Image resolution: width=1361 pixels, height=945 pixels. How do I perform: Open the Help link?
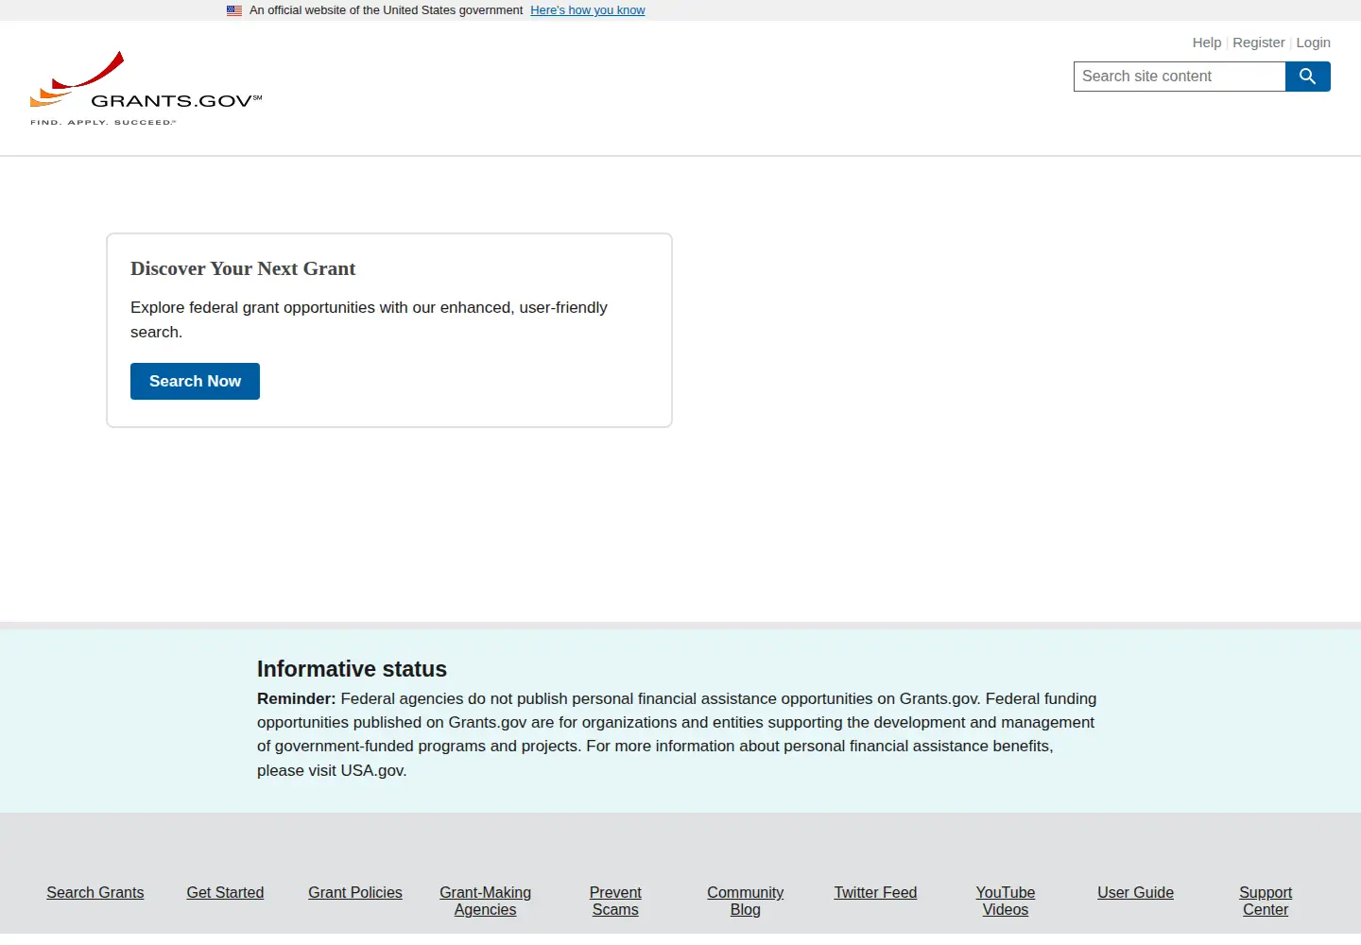pos(1206,43)
